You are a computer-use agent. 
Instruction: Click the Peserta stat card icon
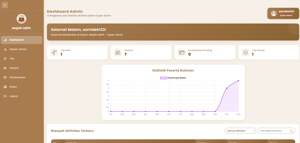(x=118, y=52)
